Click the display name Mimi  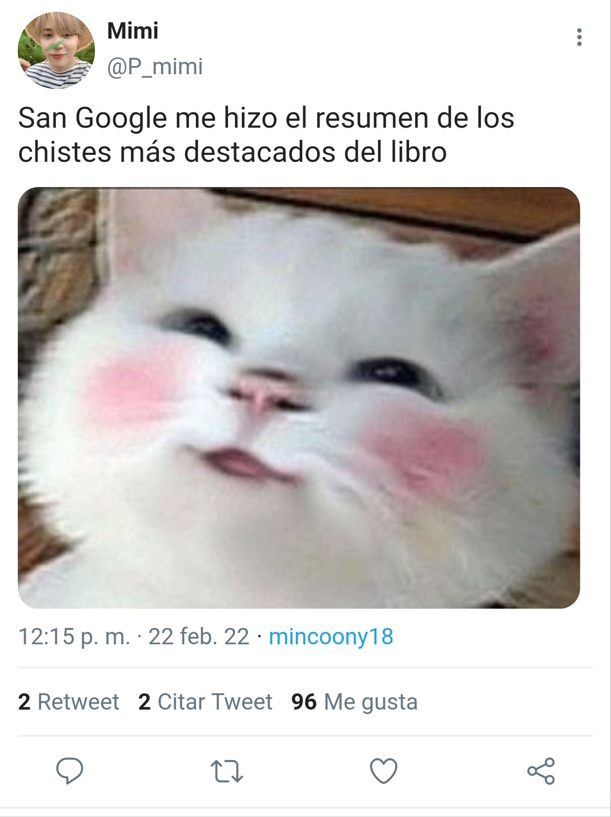tap(133, 31)
